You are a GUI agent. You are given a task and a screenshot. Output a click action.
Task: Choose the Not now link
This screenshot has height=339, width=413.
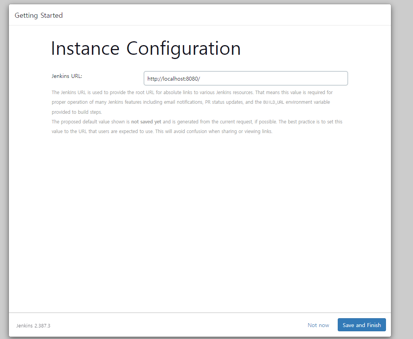point(318,325)
